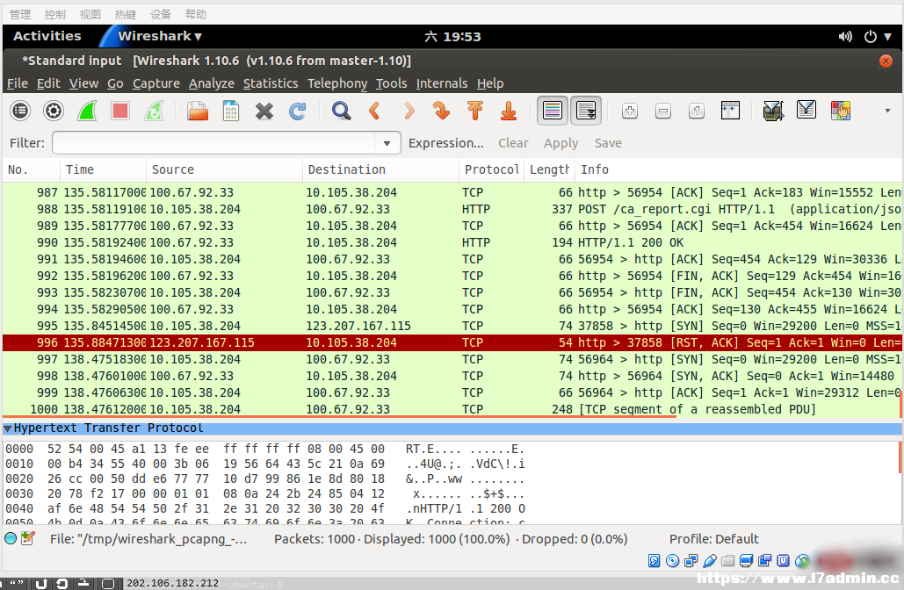Edit capture file comments in the status bar
This screenshot has height=590, width=904.
28,539
